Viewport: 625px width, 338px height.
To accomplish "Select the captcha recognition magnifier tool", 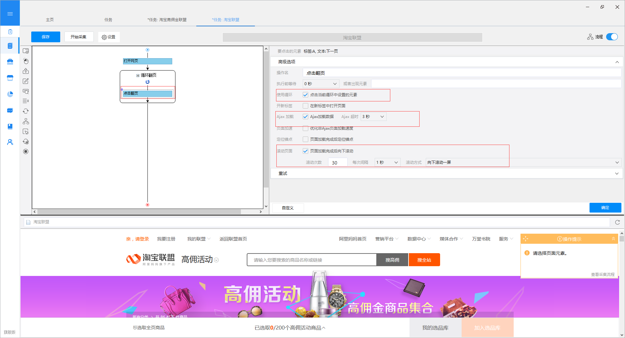I will (x=26, y=91).
